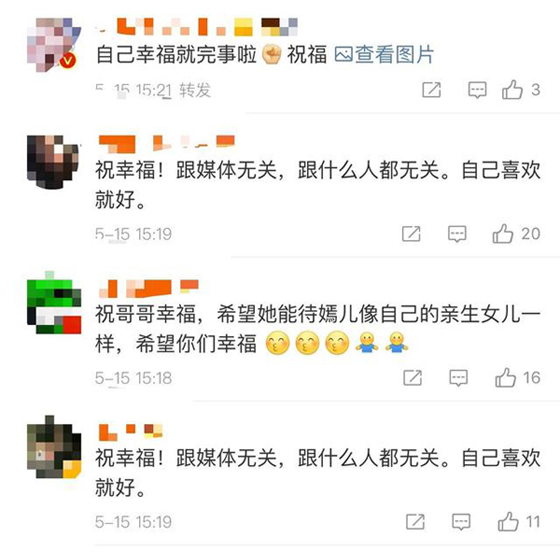Like the comment with 11 likes

coord(508,521)
